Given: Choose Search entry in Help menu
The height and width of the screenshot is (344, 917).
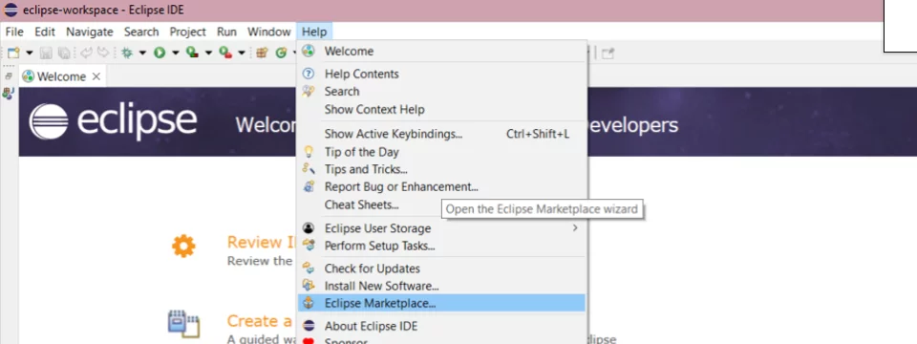Looking at the screenshot, I should click(441, 92).
